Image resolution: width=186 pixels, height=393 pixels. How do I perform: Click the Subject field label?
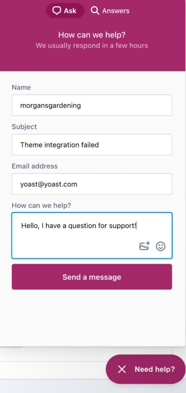24,127
